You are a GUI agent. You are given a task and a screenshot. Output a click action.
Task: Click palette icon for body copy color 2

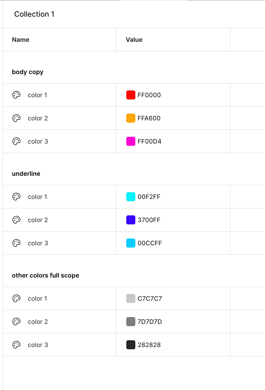16,118
